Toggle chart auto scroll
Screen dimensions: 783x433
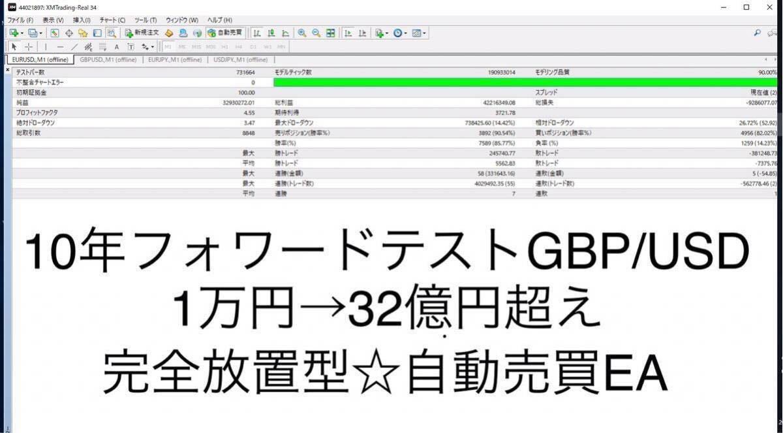click(x=348, y=33)
